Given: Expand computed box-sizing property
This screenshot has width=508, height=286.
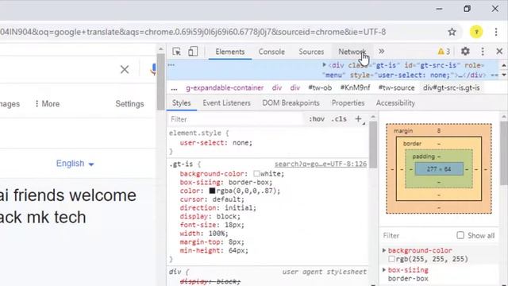Looking at the screenshot, I should click(x=384, y=270).
